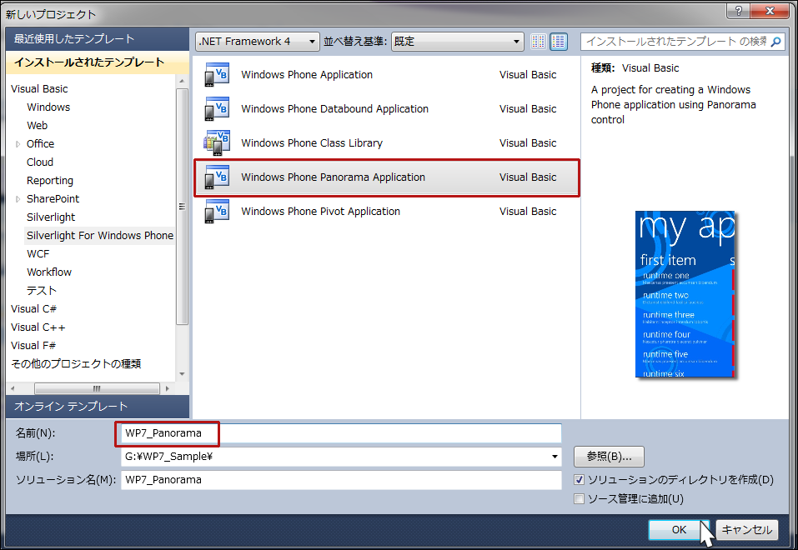The height and width of the screenshot is (550, 798).
Task: Open the installed templates section
Action: 98,62
